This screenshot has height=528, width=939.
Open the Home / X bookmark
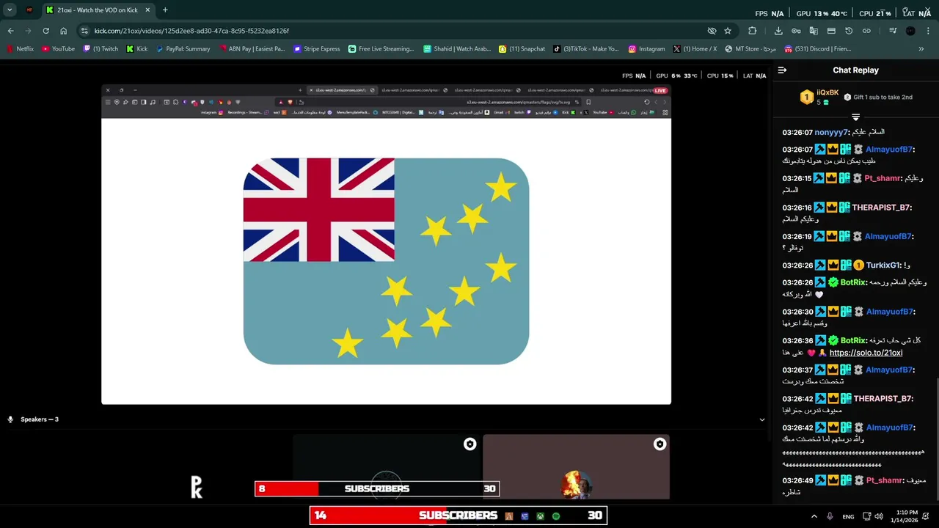(x=695, y=49)
